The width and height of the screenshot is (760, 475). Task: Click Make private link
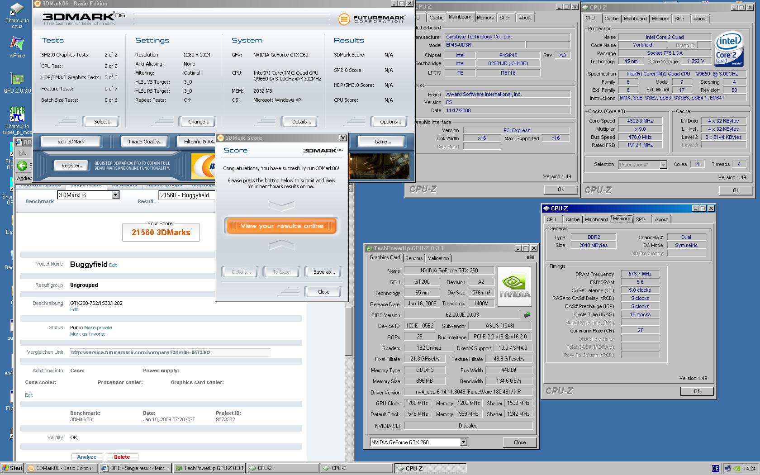click(x=98, y=328)
